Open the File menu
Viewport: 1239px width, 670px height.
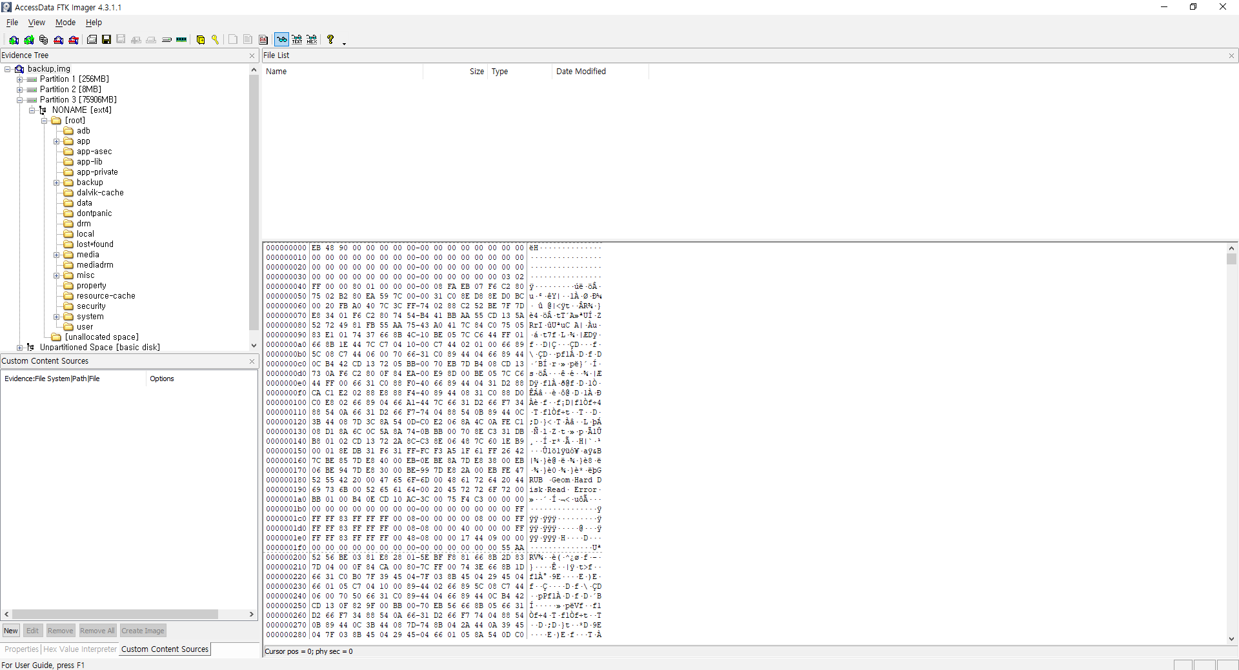click(12, 23)
